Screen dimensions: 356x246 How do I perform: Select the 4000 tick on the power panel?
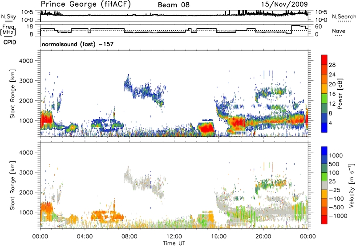point(26,61)
